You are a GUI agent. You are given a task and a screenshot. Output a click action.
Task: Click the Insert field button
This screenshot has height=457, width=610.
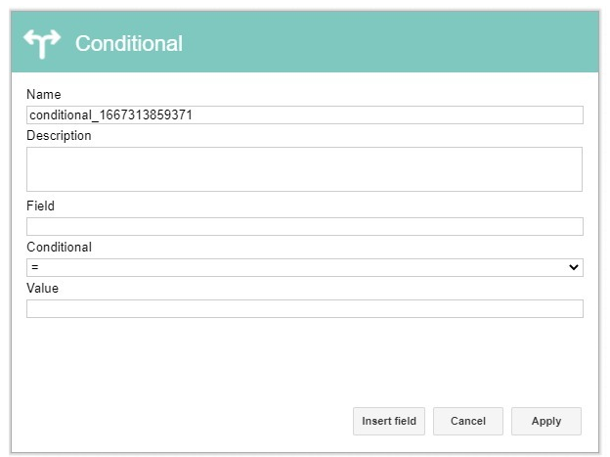389,421
